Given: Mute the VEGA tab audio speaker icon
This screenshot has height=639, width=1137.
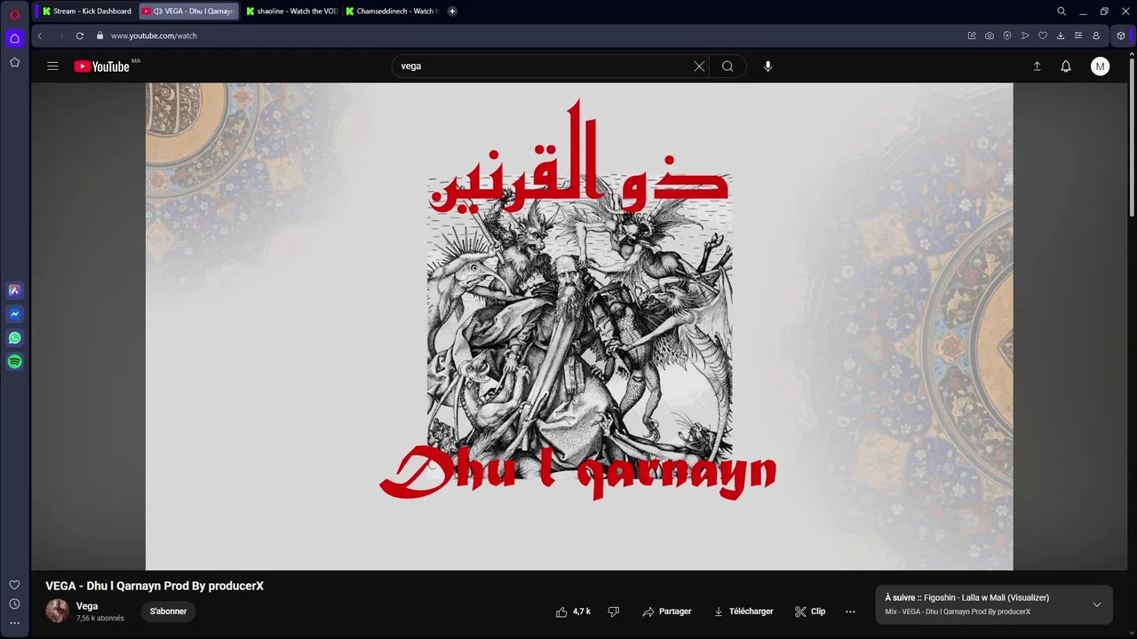Looking at the screenshot, I should coord(157,12).
